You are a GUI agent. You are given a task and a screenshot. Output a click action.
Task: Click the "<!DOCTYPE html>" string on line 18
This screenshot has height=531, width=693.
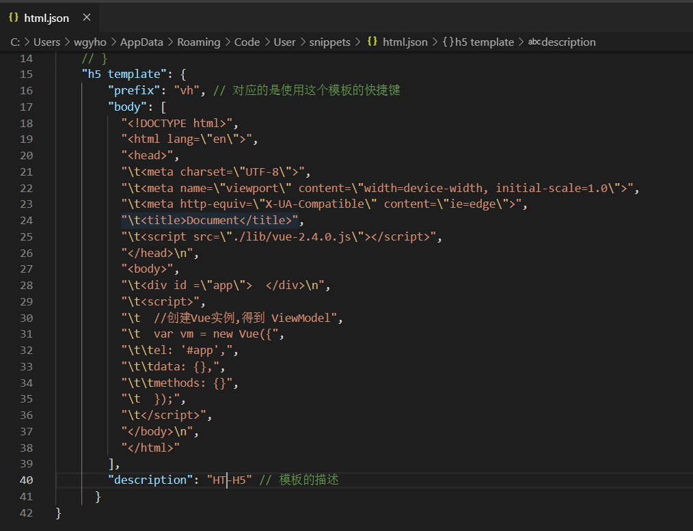(176, 123)
